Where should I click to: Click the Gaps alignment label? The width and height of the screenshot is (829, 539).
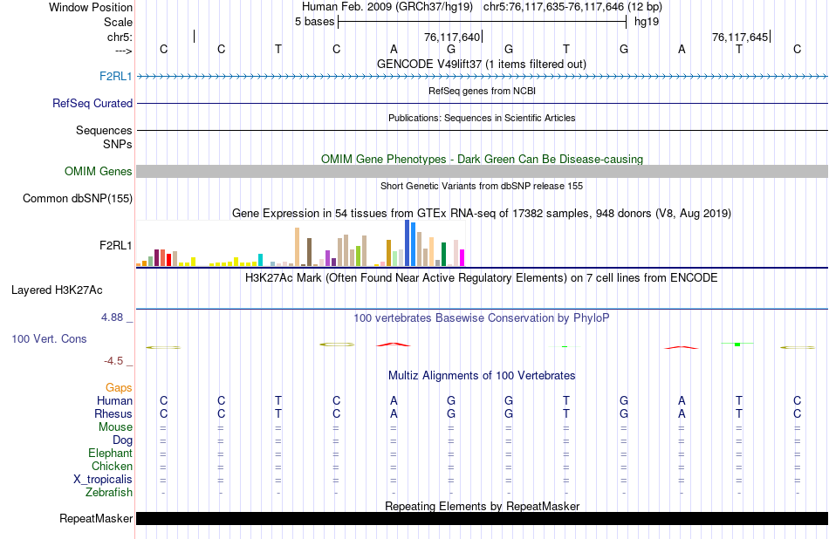pos(119,388)
